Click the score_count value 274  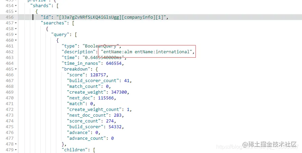[x=110, y=121]
